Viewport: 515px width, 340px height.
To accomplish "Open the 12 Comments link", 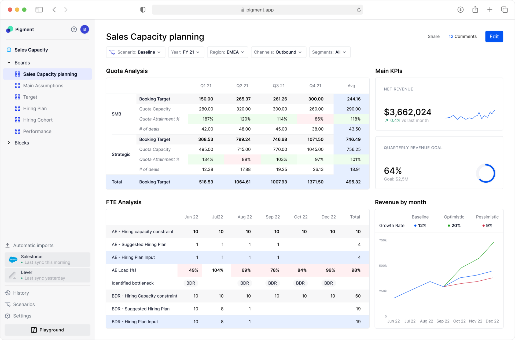I will click(x=462, y=37).
